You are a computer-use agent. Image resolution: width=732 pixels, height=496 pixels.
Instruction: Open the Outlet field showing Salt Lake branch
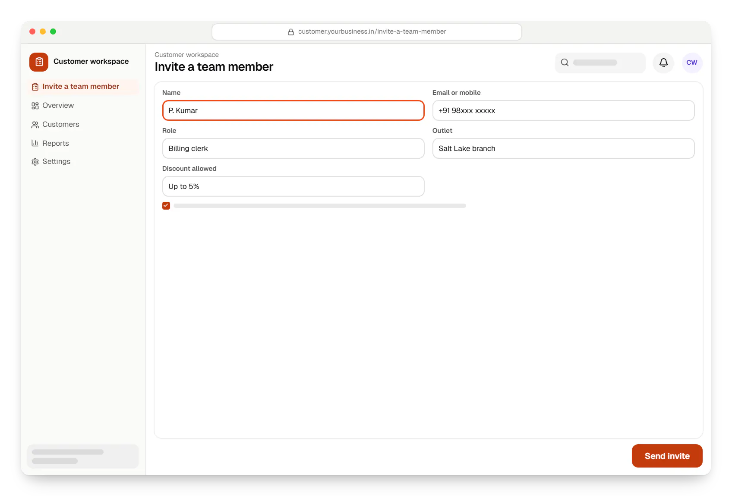563,148
